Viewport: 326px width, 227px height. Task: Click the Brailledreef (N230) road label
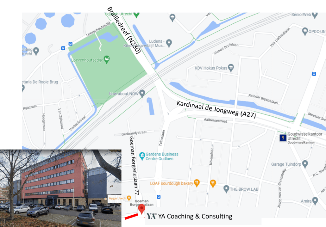point(124,30)
